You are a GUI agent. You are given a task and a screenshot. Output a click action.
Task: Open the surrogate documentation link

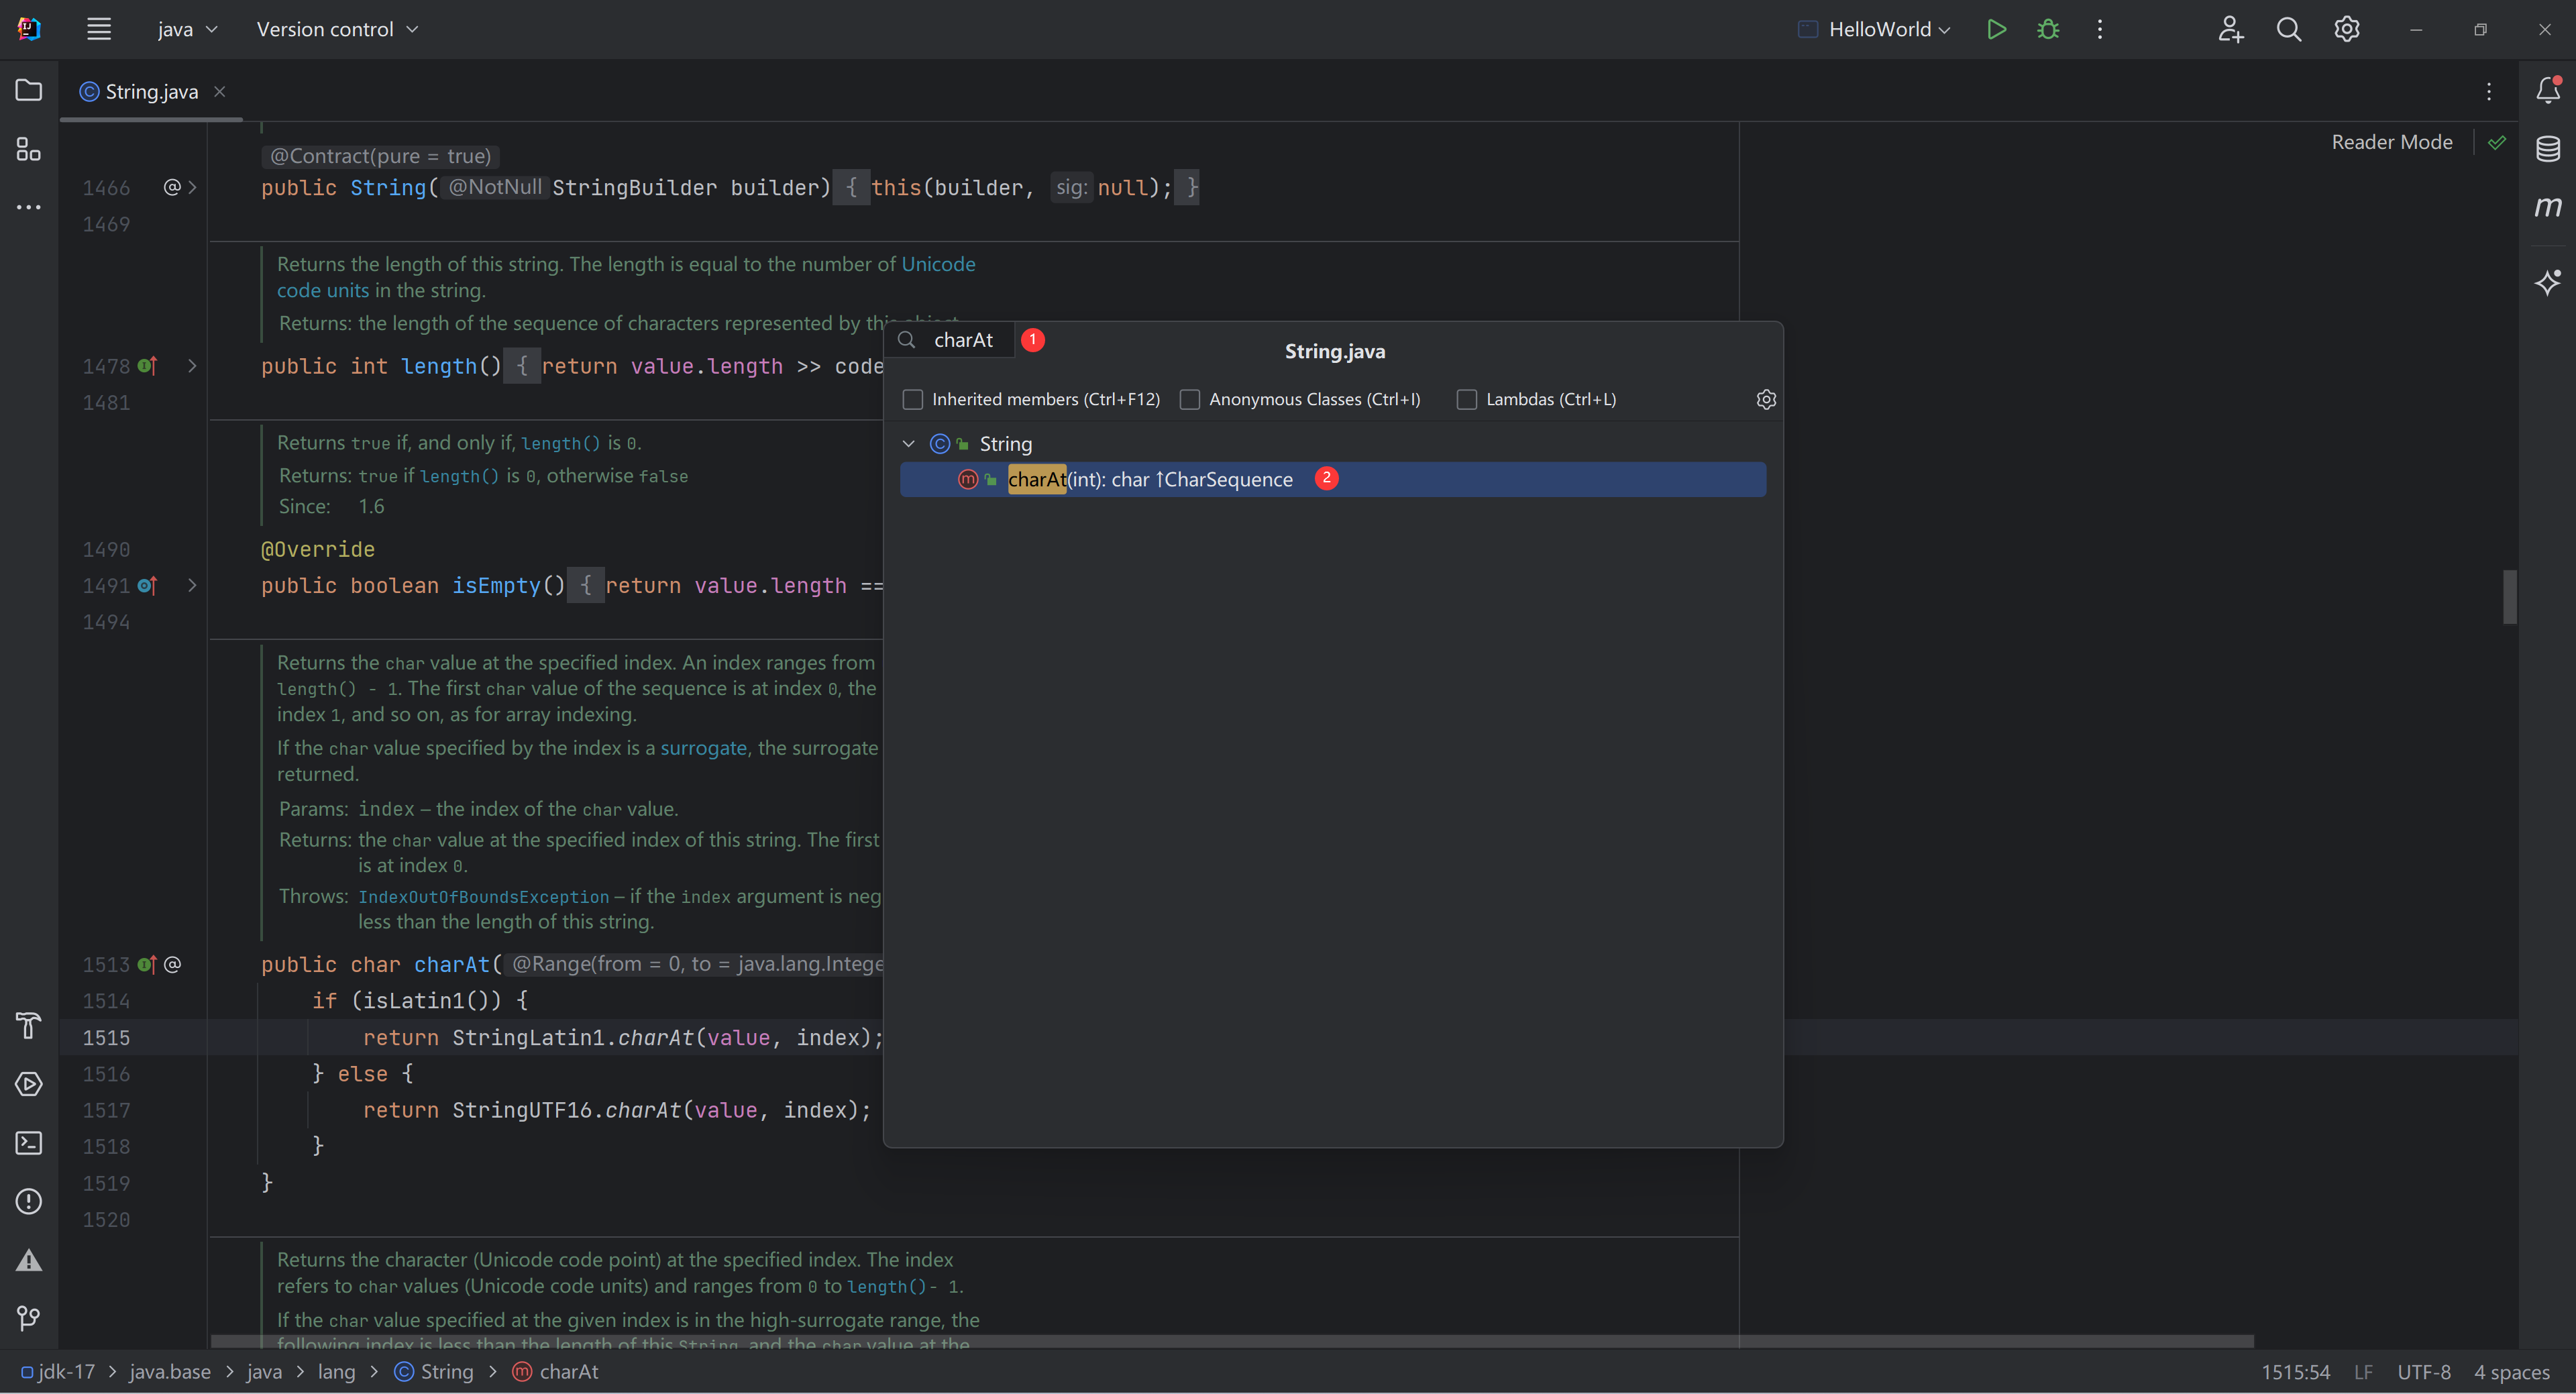(703, 748)
